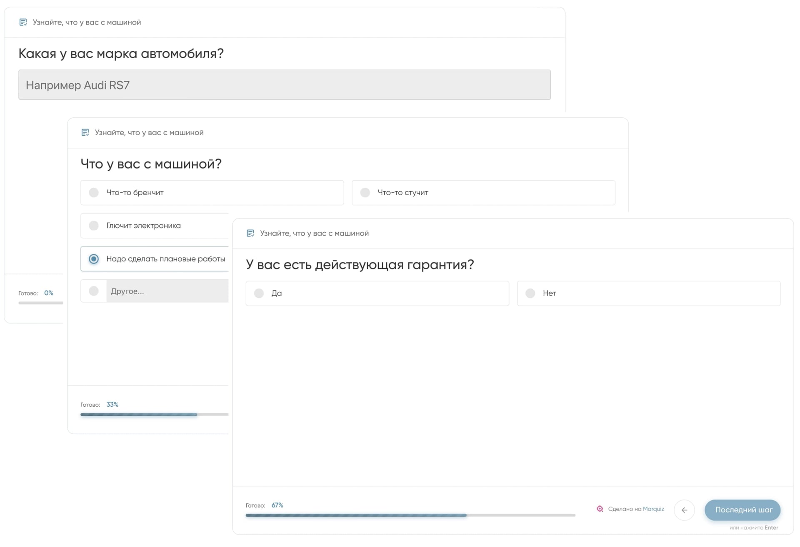The image size is (800, 547).
Task: Click the selected Надо сделать плановые работы option
Action: 154,259
